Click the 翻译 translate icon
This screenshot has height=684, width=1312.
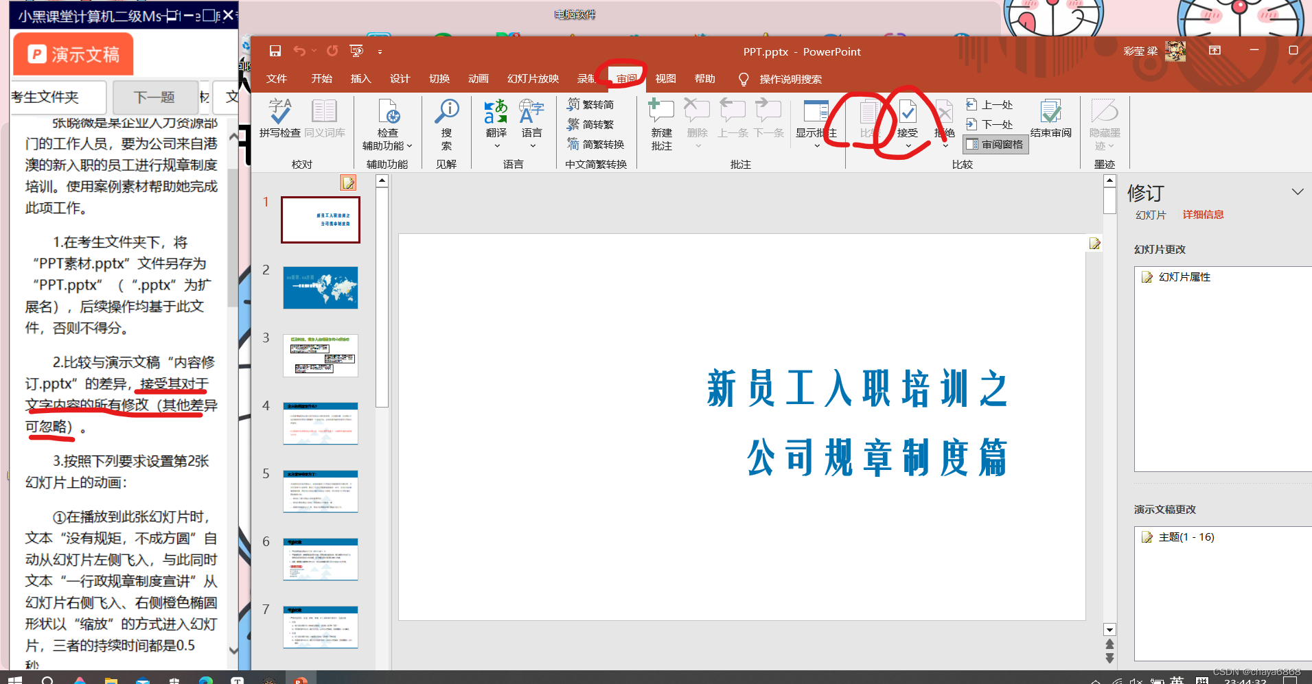(496, 112)
